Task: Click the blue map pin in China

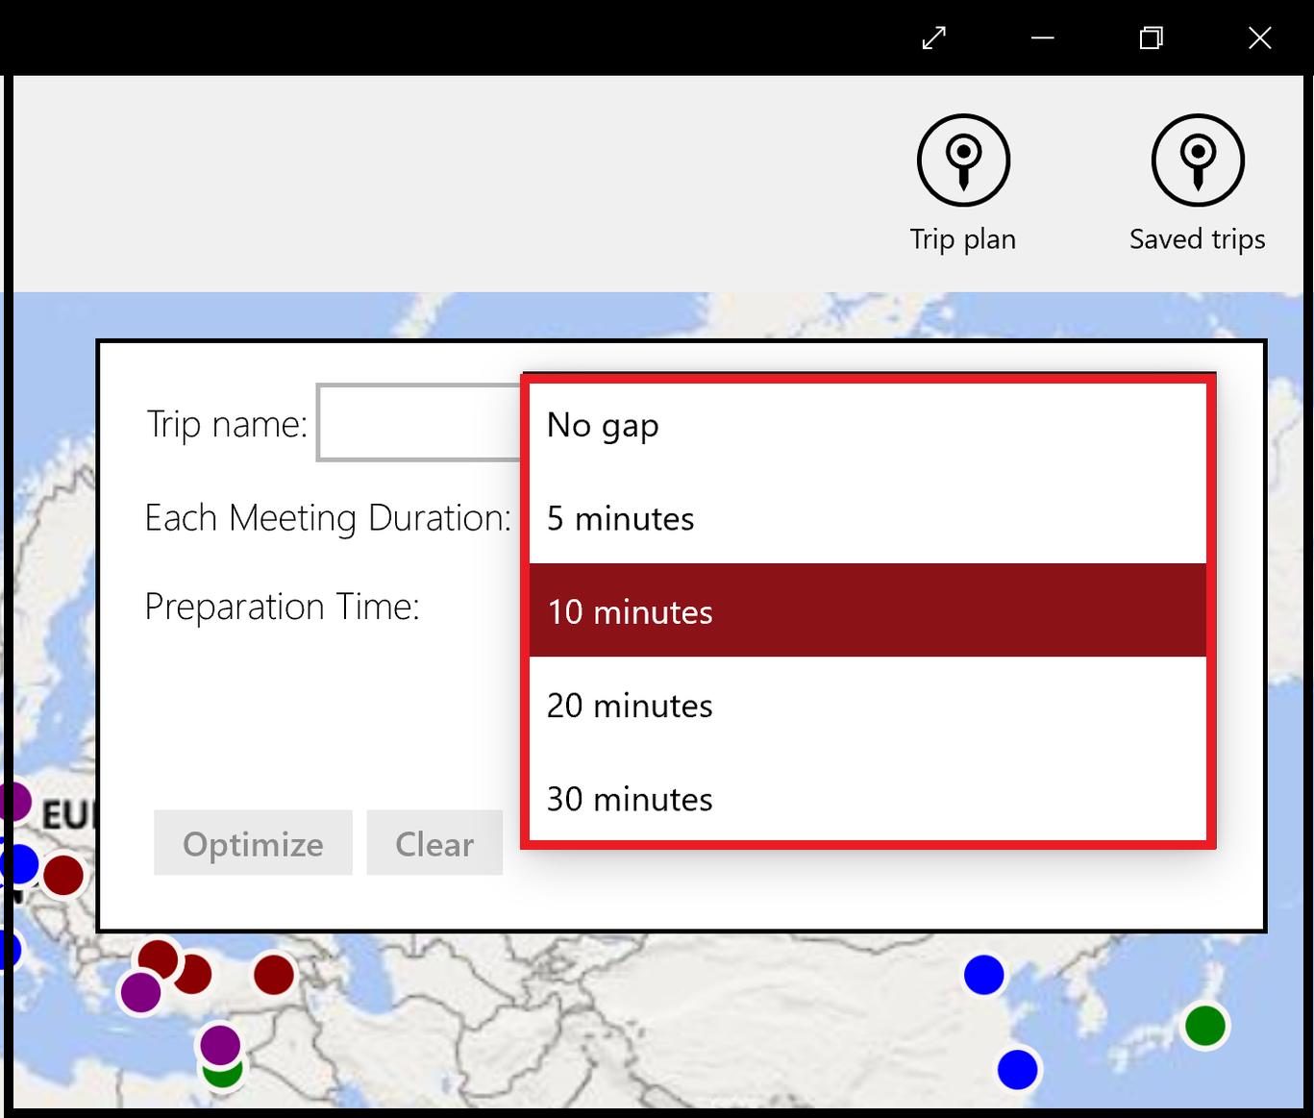Action: (x=983, y=975)
